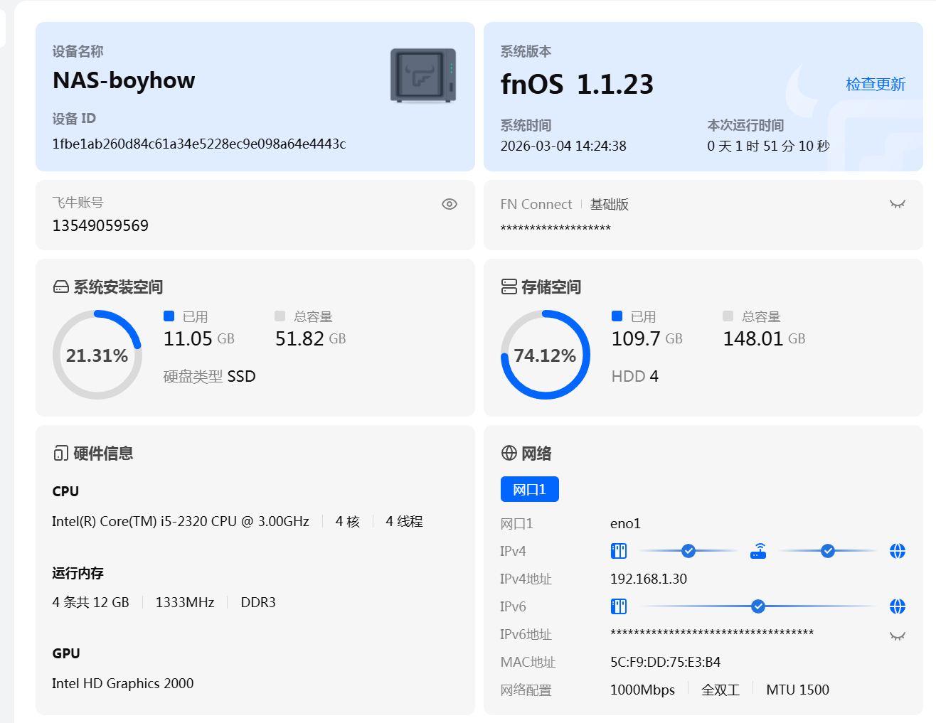Click the NAS device icon in IPv4 row
The width and height of the screenshot is (936, 723).
(x=619, y=551)
